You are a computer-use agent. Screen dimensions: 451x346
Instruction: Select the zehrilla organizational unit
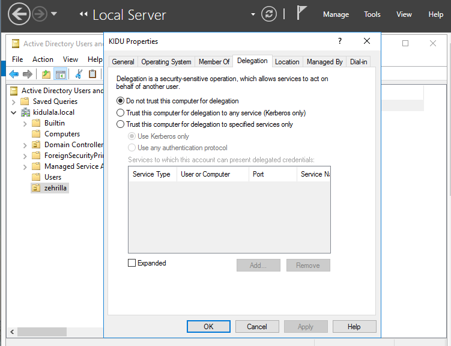(x=56, y=188)
